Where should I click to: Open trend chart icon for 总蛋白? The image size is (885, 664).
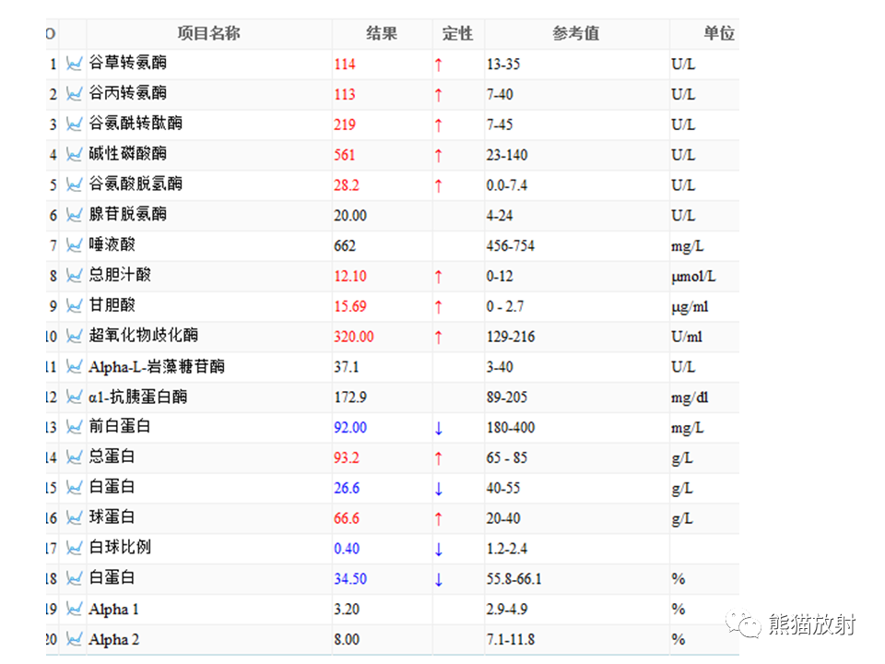pyautogui.click(x=74, y=456)
